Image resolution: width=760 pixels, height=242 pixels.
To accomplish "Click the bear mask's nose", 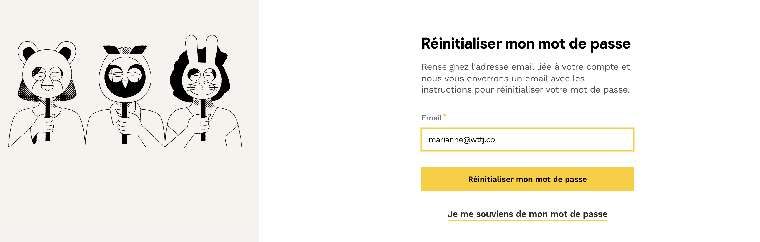I will [47, 87].
